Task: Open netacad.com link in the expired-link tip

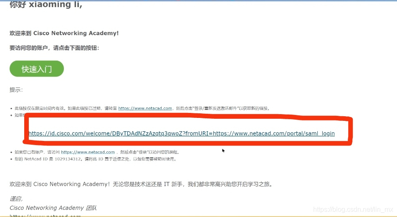Action: tap(145, 109)
